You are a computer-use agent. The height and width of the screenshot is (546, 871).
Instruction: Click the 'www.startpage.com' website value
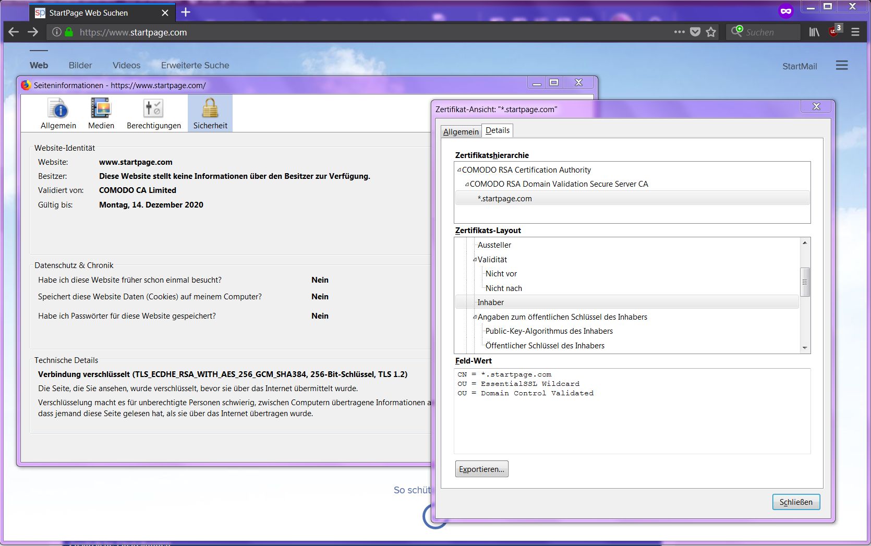[136, 162]
